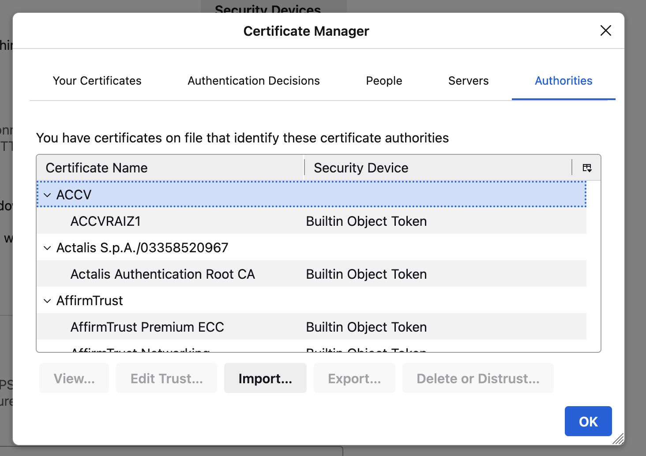Go to the People tab
This screenshot has height=456, width=646.
tap(384, 81)
